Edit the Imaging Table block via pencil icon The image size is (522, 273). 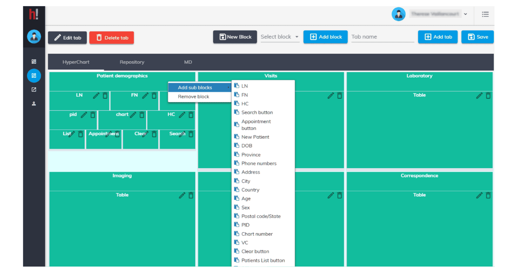coord(182,196)
